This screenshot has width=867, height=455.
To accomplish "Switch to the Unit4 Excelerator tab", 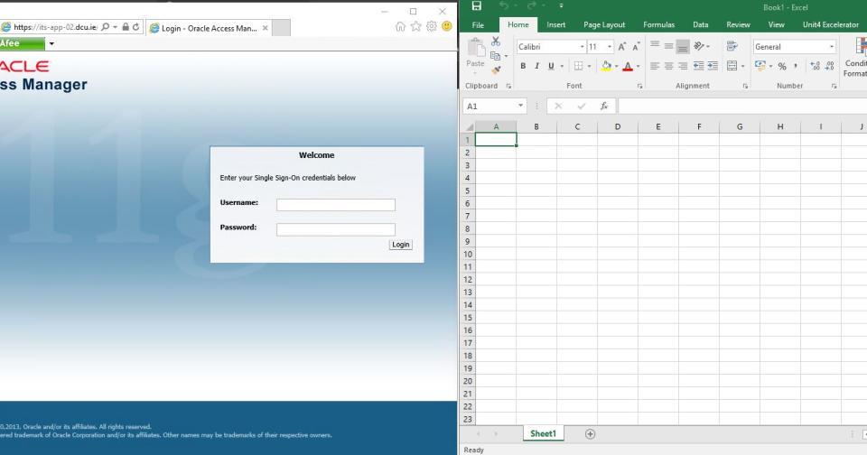I will coord(830,25).
